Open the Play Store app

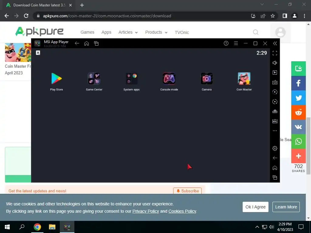[56, 79]
